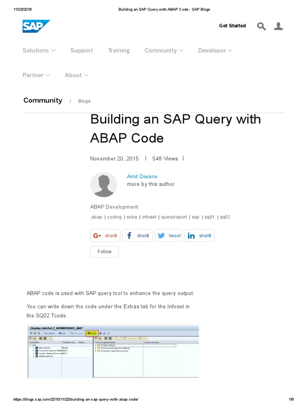Click the '548 Views' text

tap(165, 159)
